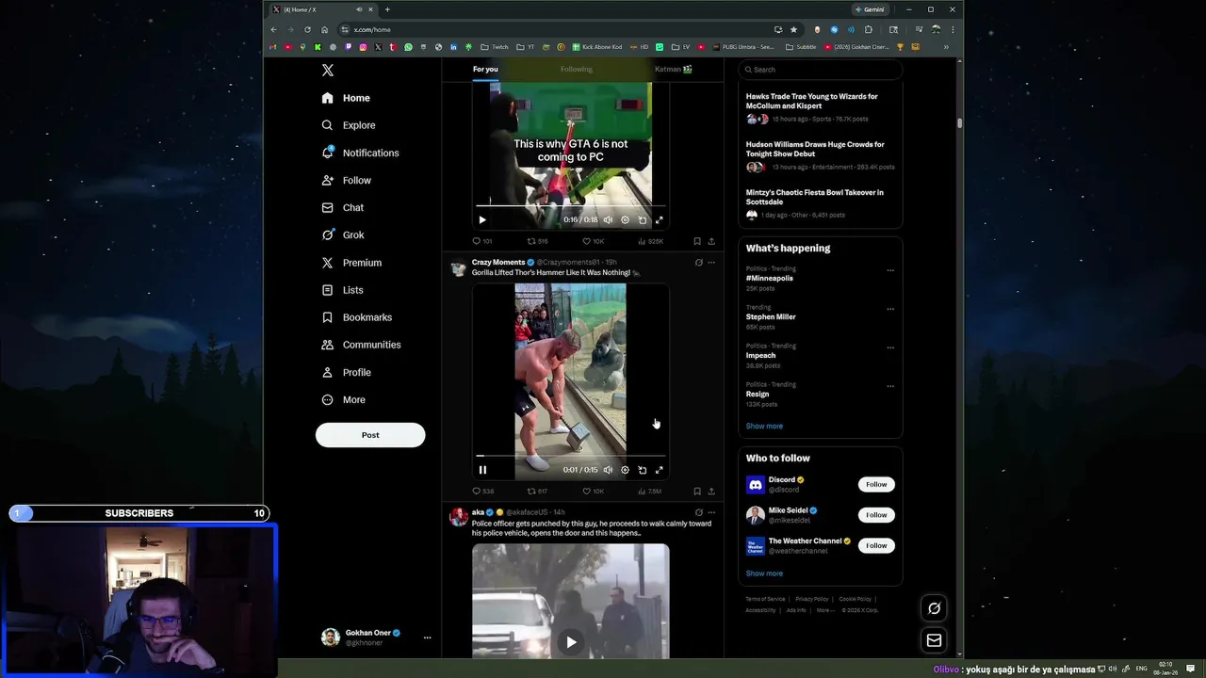Open more options on Crazy Moments post
Screen dimensions: 1206x678
point(711,263)
